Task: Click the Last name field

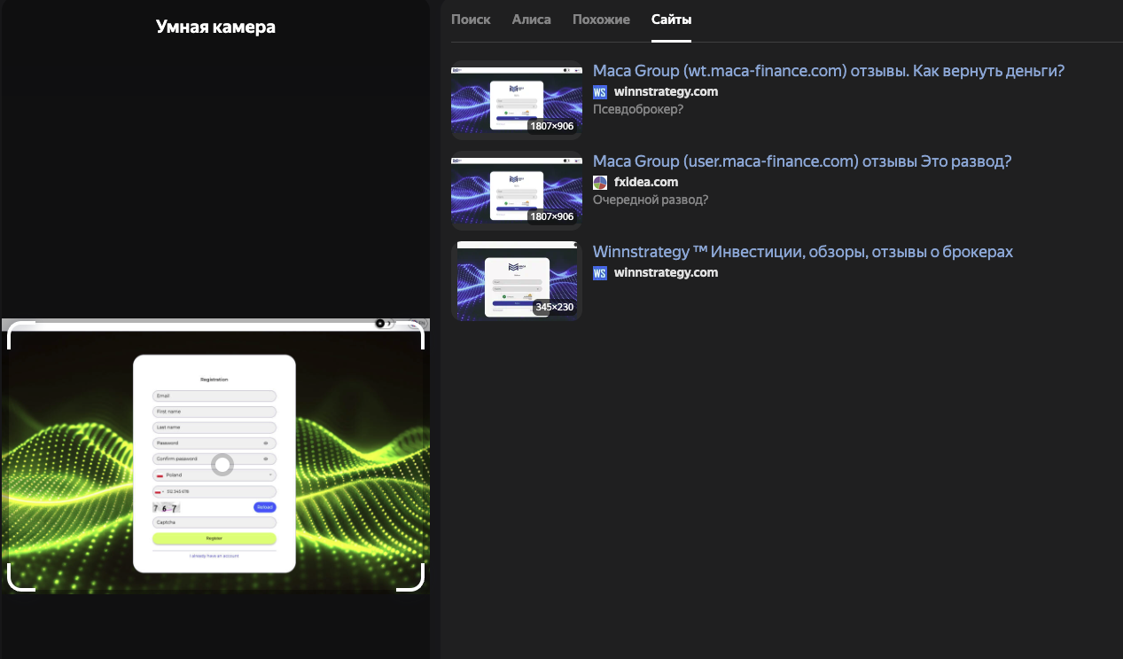Action: pyautogui.click(x=214, y=428)
